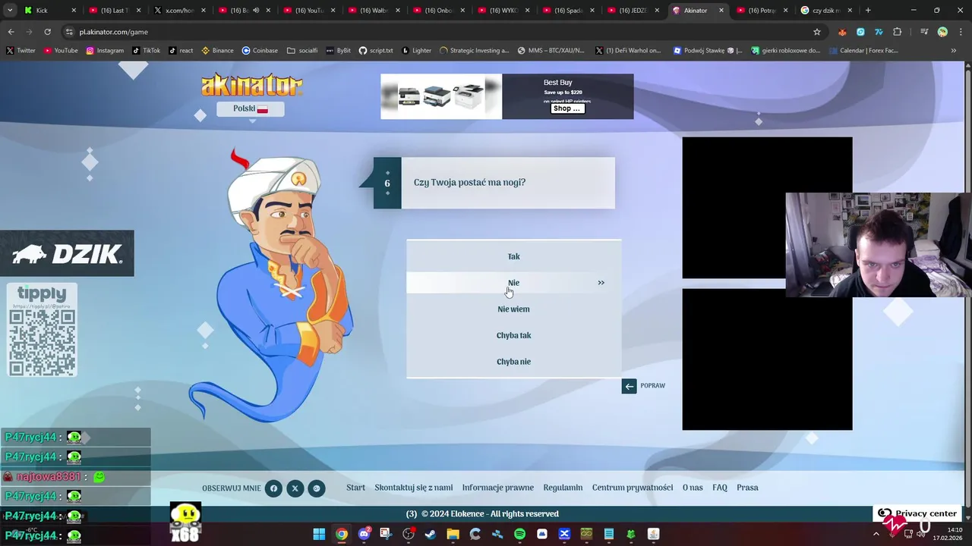Open Spotify from the taskbar
972x546 pixels.
519,534
